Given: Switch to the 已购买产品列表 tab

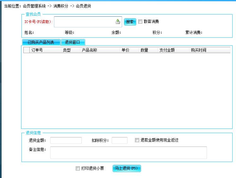Looking at the screenshot, I should tap(41, 42).
